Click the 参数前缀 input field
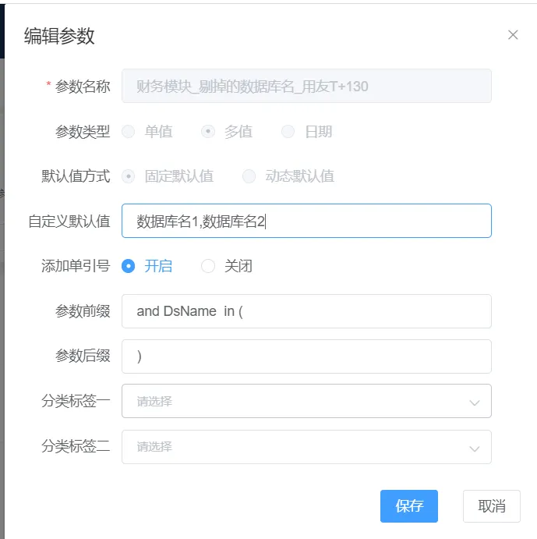Image resolution: width=537 pixels, height=539 pixels. tap(306, 311)
